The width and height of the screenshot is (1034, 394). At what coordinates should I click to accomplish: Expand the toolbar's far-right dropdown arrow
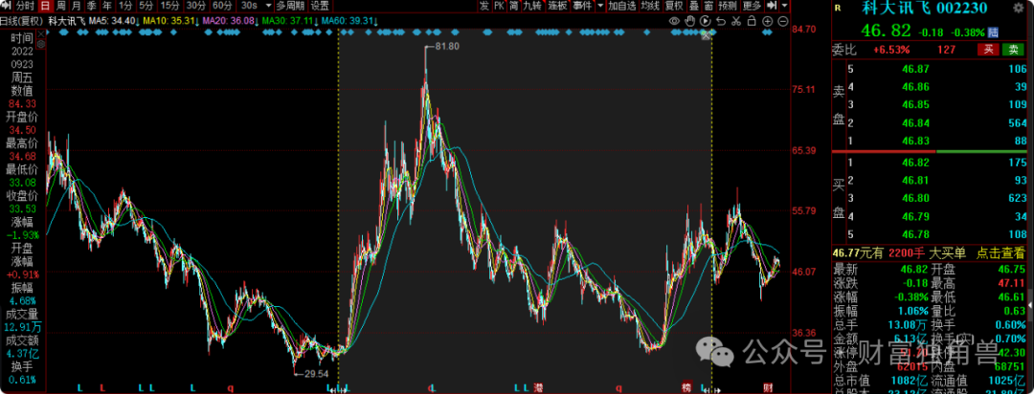tap(784, 6)
